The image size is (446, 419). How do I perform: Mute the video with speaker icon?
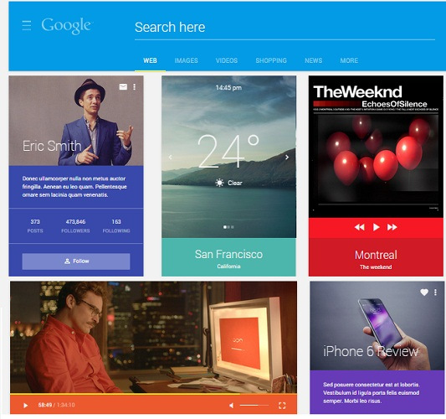click(x=232, y=405)
